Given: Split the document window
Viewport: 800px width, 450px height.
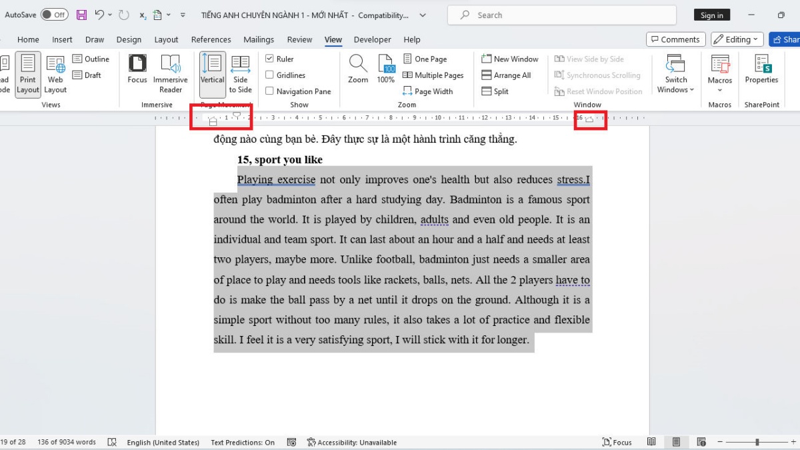Looking at the screenshot, I should pyautogui.click(x=496, y=91).
